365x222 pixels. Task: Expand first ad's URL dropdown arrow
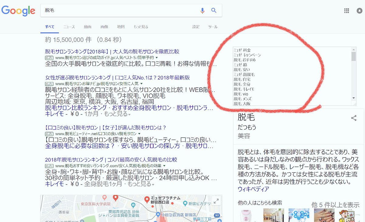tap(157, 58)
